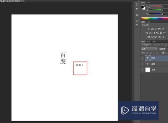Add a Levels adjustment (histogram icon)
Screen dimensions: 168x123
click(x=152, y=29)
